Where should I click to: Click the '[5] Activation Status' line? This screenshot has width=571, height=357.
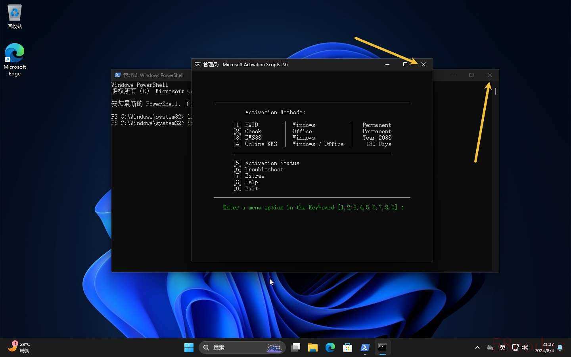point(266,163)
